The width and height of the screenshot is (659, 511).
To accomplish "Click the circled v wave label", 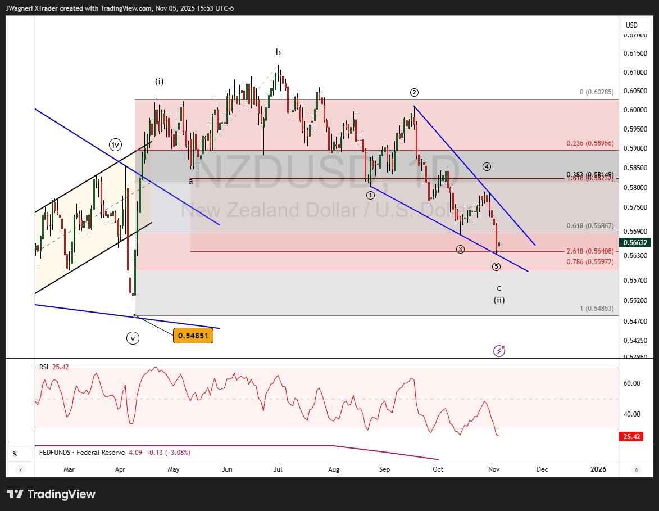I will tap(133, 338).
